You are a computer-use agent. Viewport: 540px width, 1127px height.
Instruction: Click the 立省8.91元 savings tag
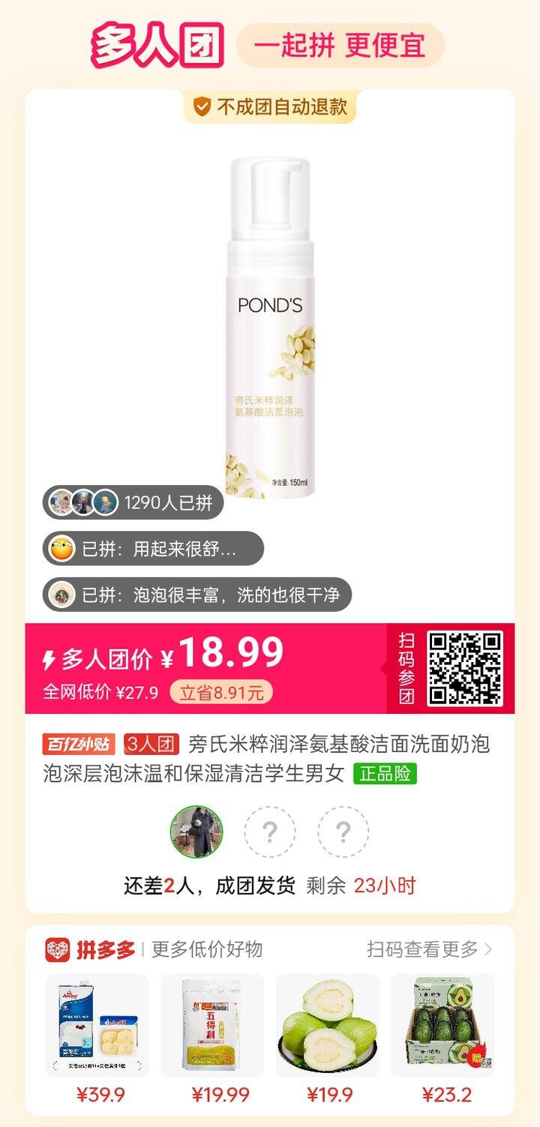221,692
